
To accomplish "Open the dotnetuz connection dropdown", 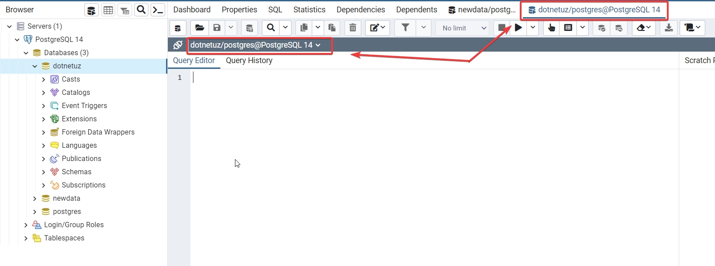I will click(255, 45).
